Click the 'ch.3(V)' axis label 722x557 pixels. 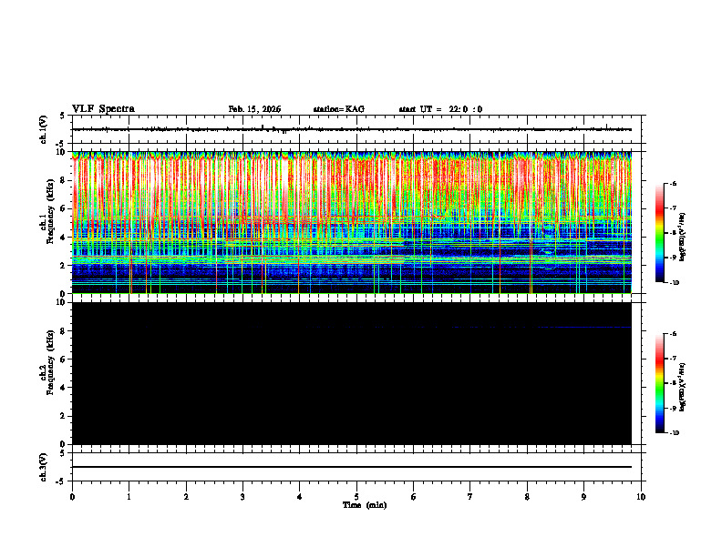43,467
